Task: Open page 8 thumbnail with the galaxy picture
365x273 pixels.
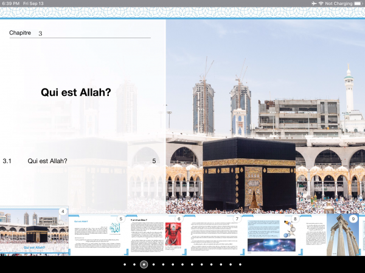Action: coord(272,235)
